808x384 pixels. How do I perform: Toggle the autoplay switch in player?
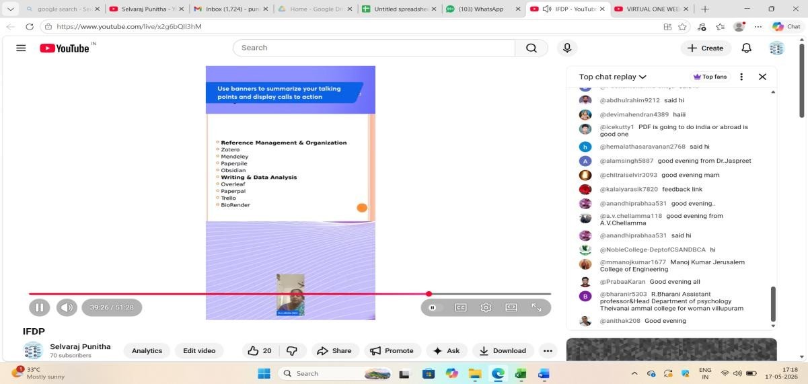click(x=433, y=307)
